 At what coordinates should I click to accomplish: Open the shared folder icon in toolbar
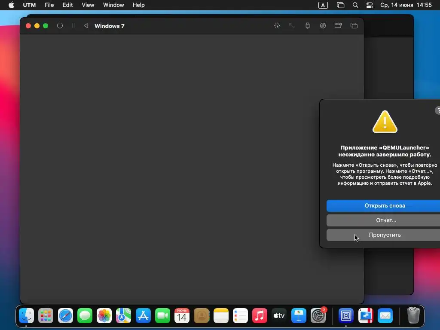pos(338,26)
